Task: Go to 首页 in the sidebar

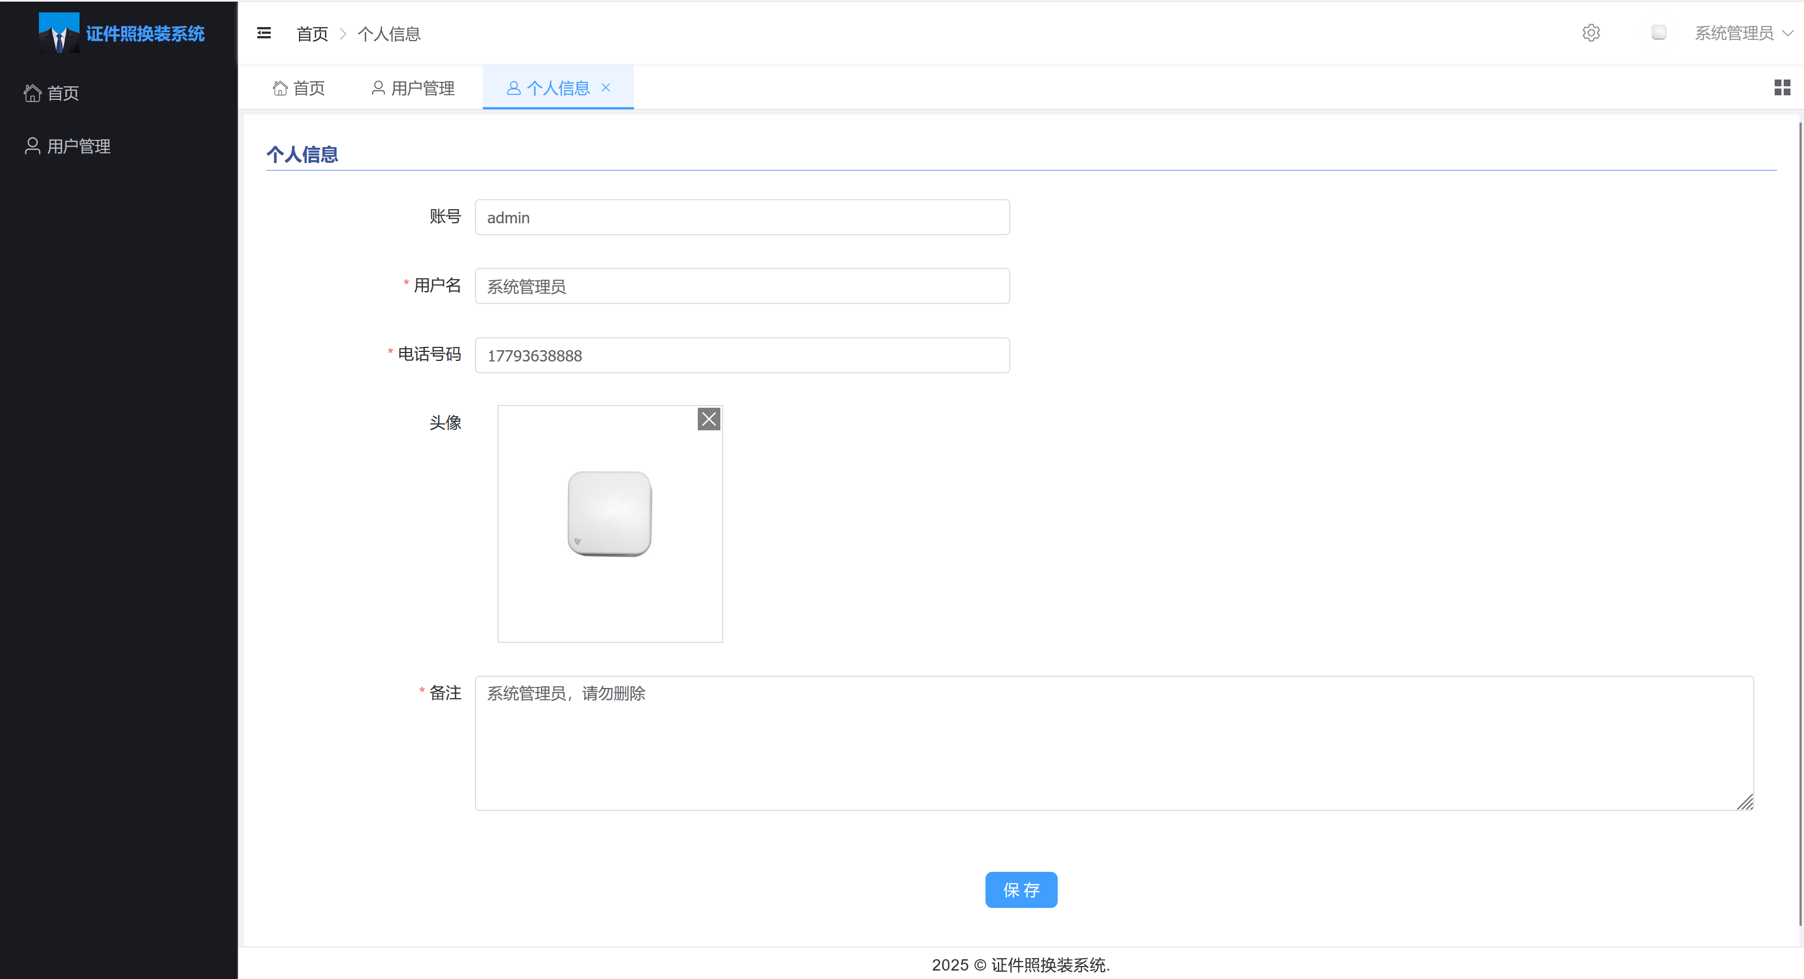Action: pyautogui.click(x=62, y=93)
